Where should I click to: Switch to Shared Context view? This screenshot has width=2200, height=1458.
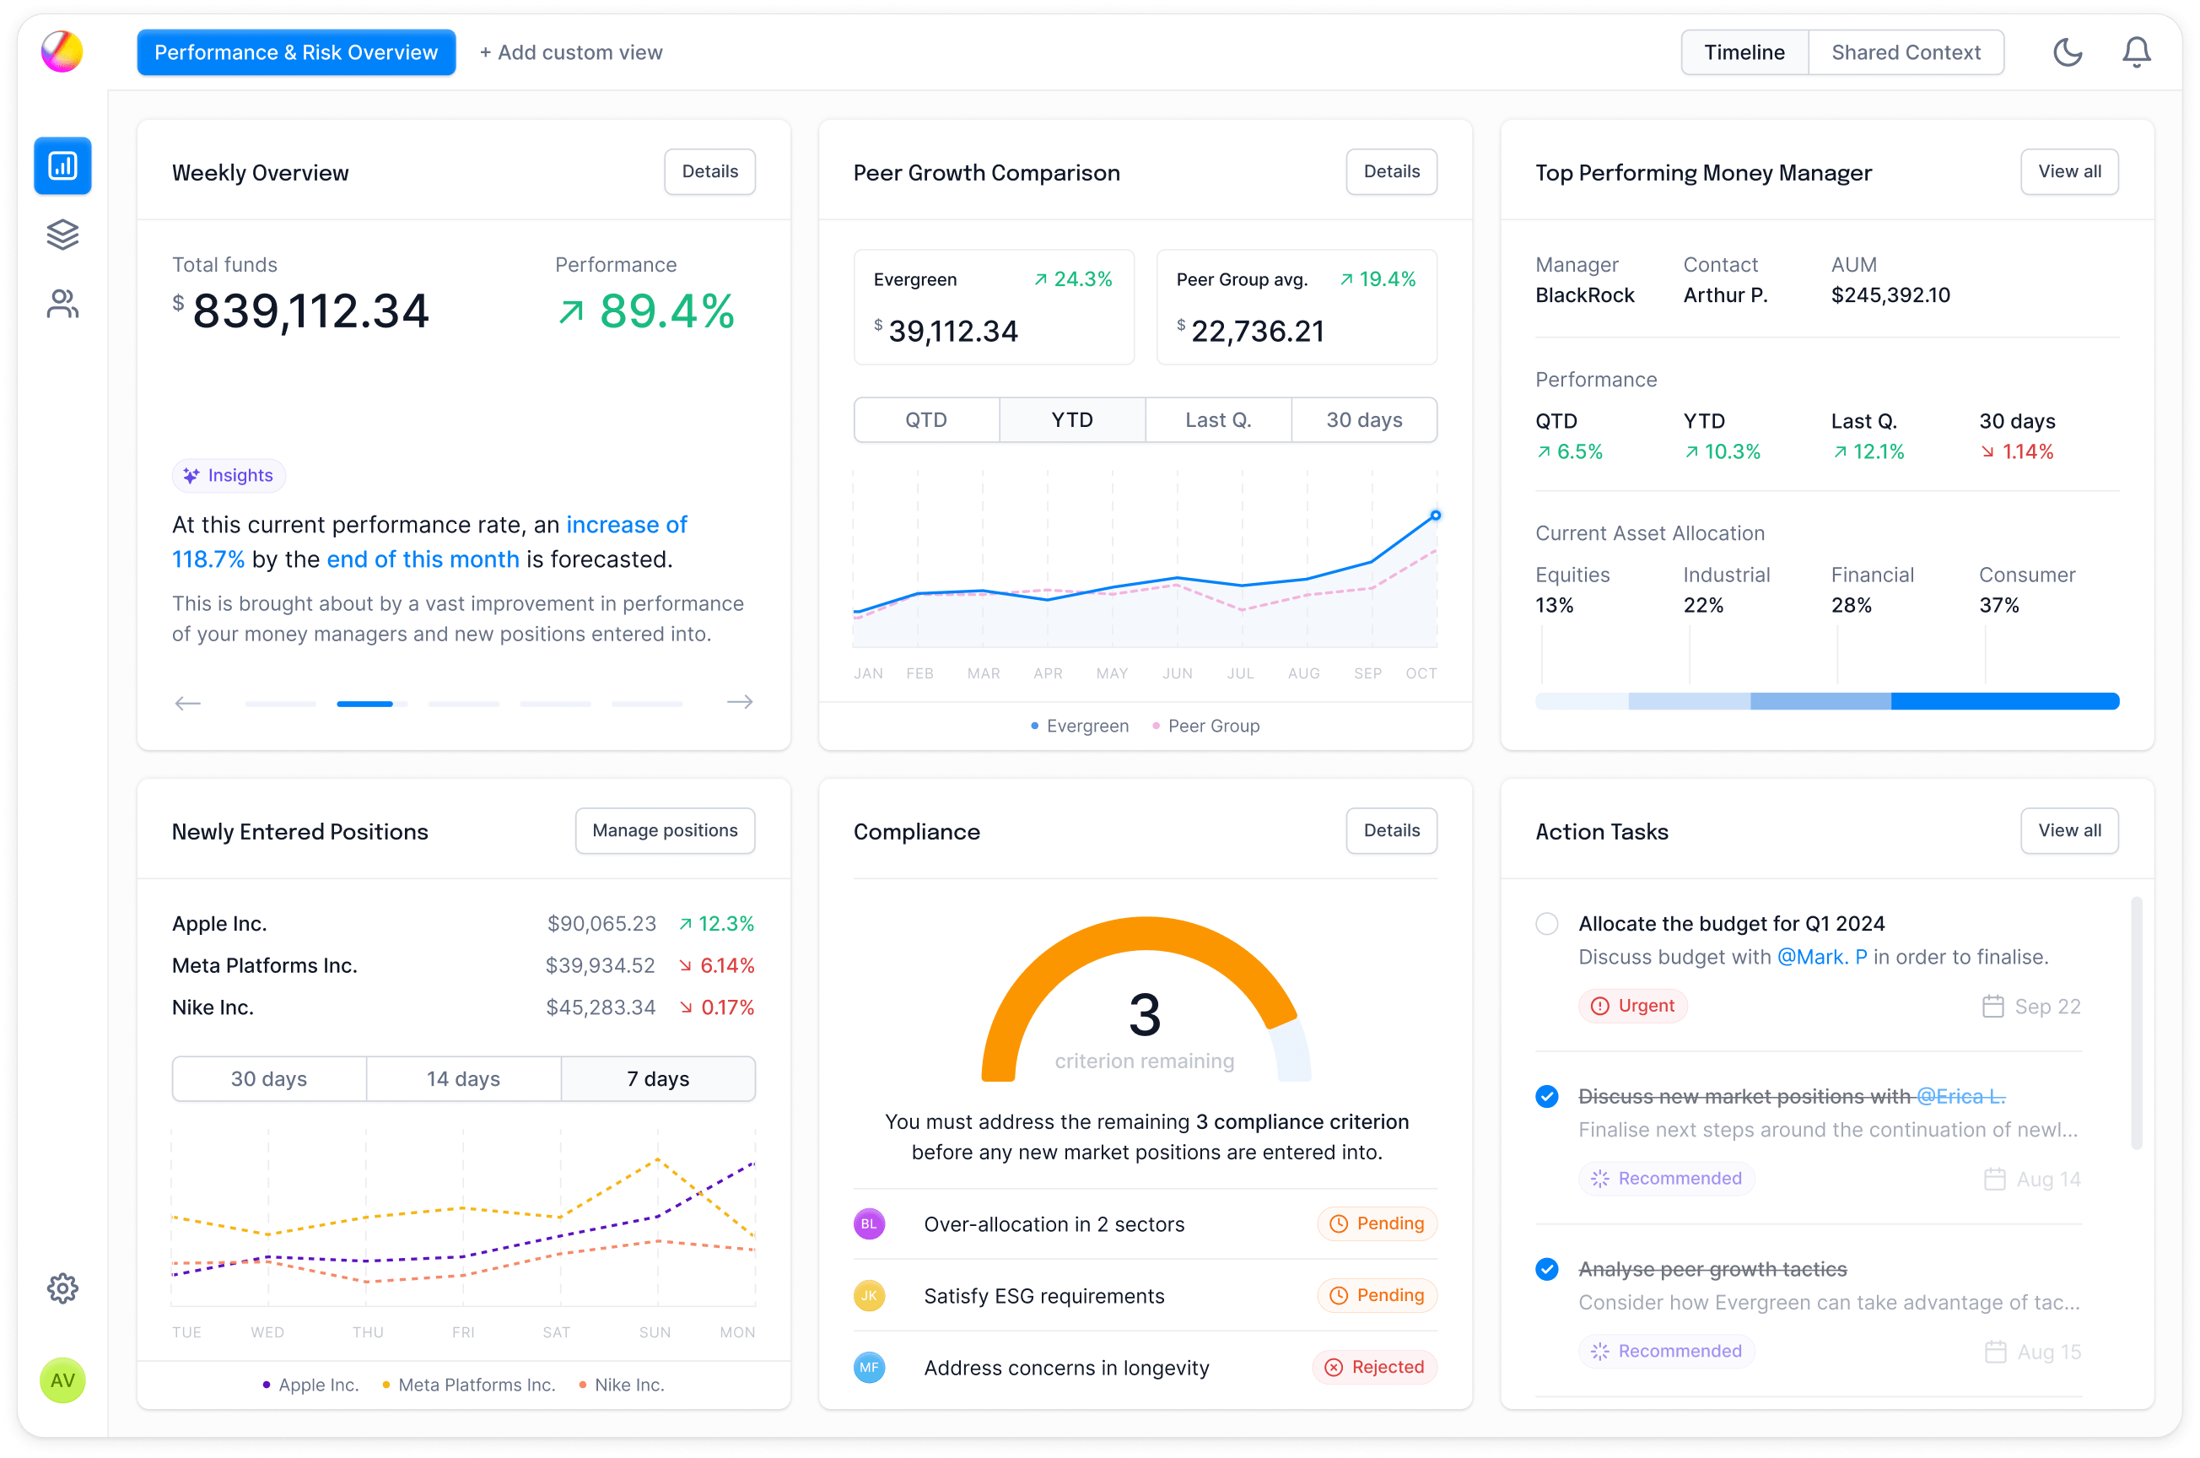coord(1906,52)
